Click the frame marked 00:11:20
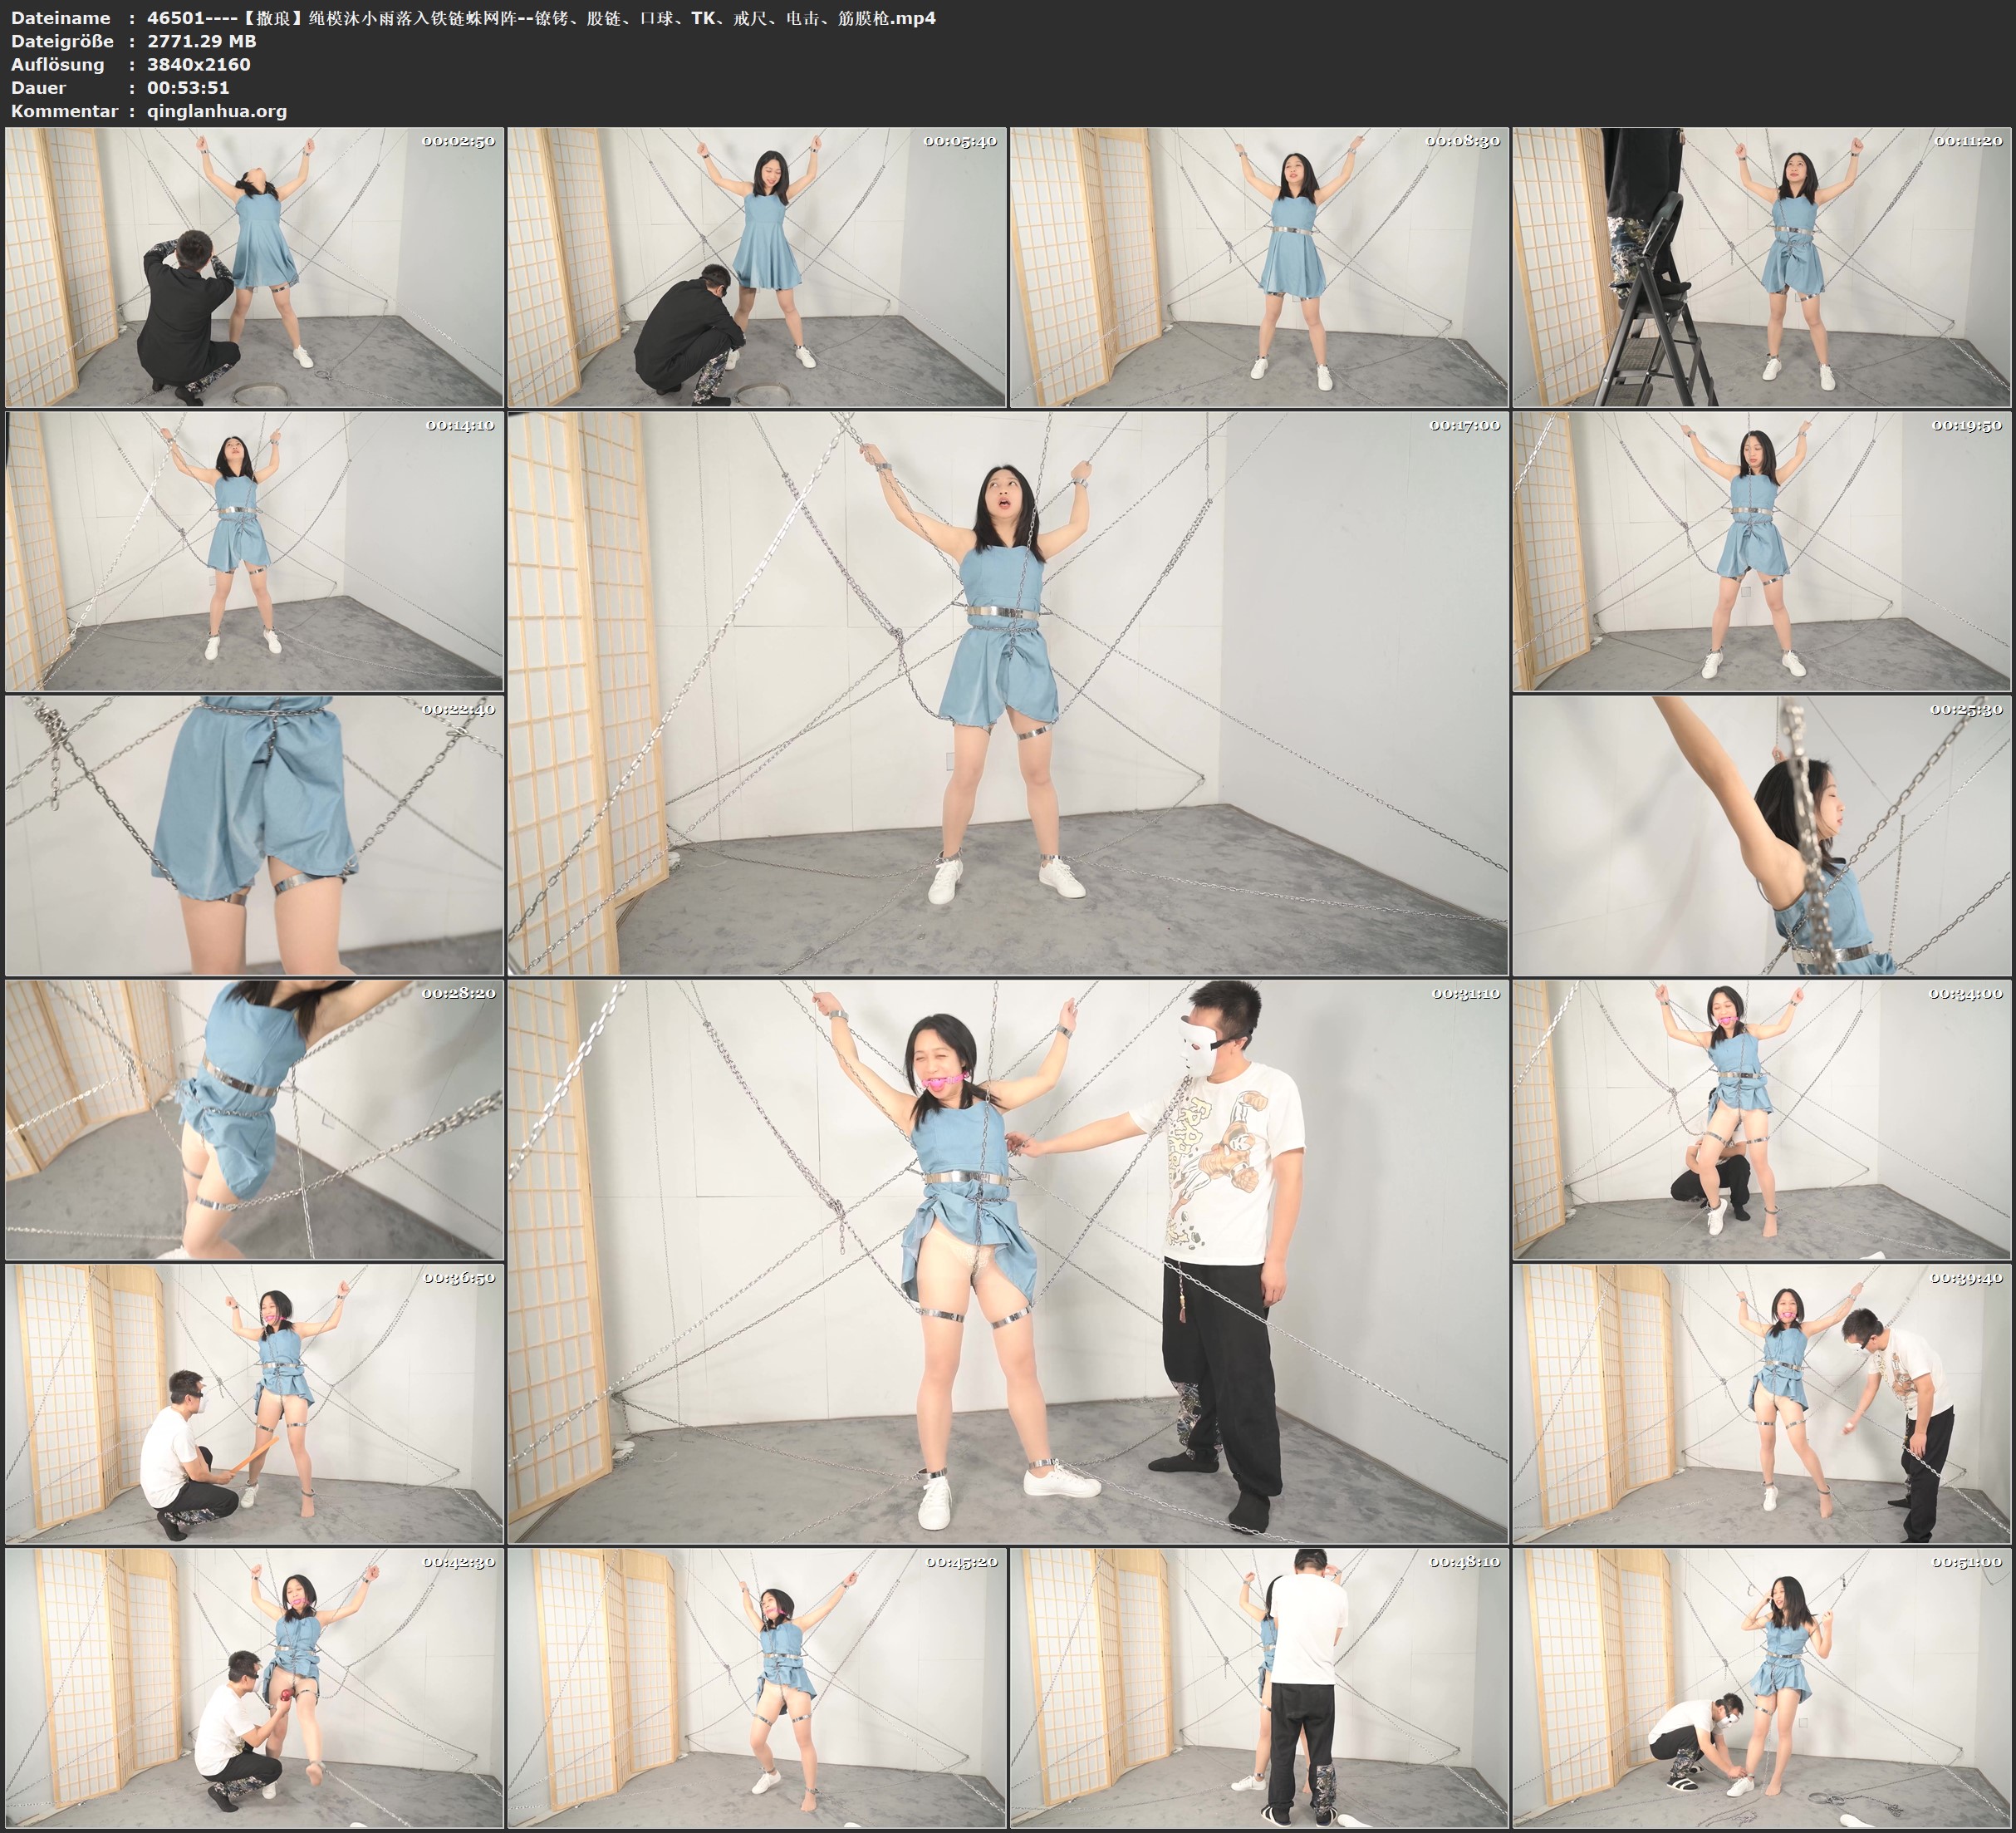 tap(1762, 266)
